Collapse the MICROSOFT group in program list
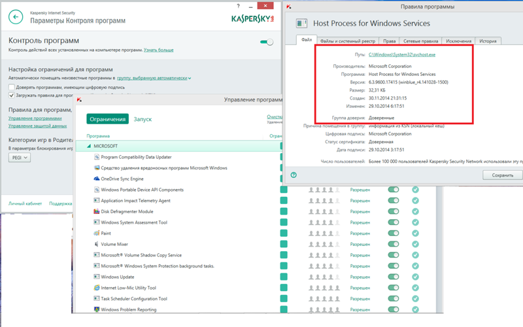Screen dimensions: 523x327 tap(89, 146)
